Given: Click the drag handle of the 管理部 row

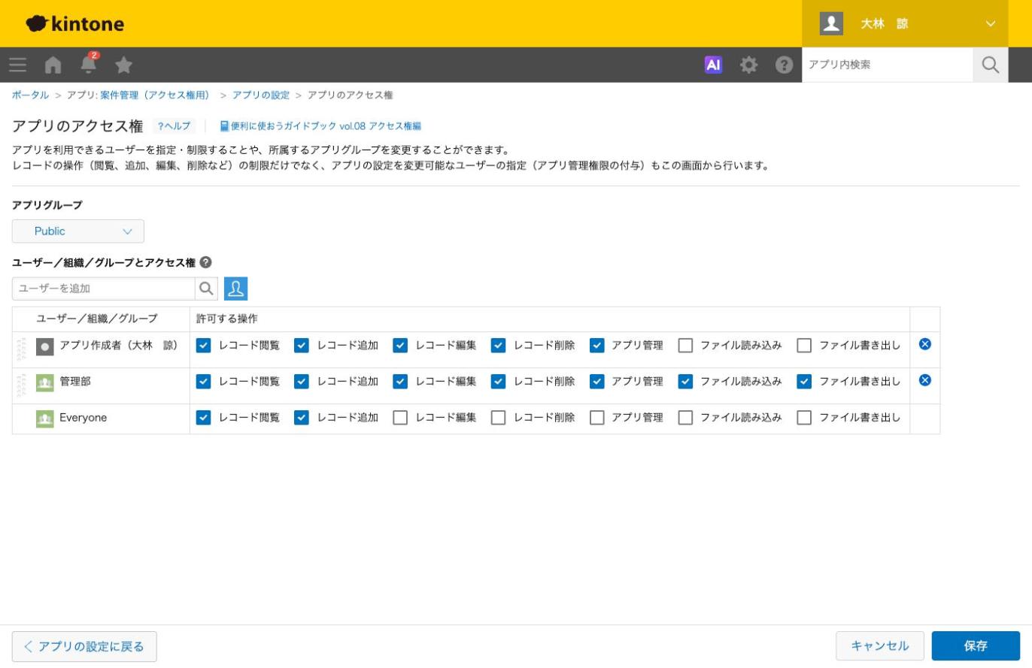Looking at the screenshot, I should tap(21, 384).
